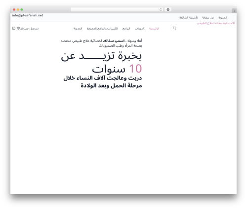Open the الدورات main menu item

point(139,29)
